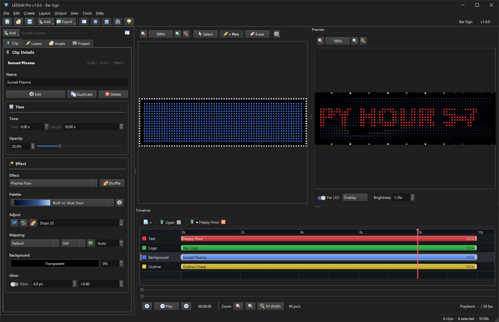Switch to the Layers tab
This screenshot has width=499, height=322.
pos(34,43)
